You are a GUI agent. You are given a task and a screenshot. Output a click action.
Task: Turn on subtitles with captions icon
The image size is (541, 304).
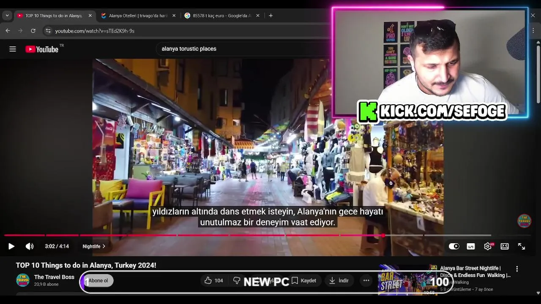click(471, 246)
